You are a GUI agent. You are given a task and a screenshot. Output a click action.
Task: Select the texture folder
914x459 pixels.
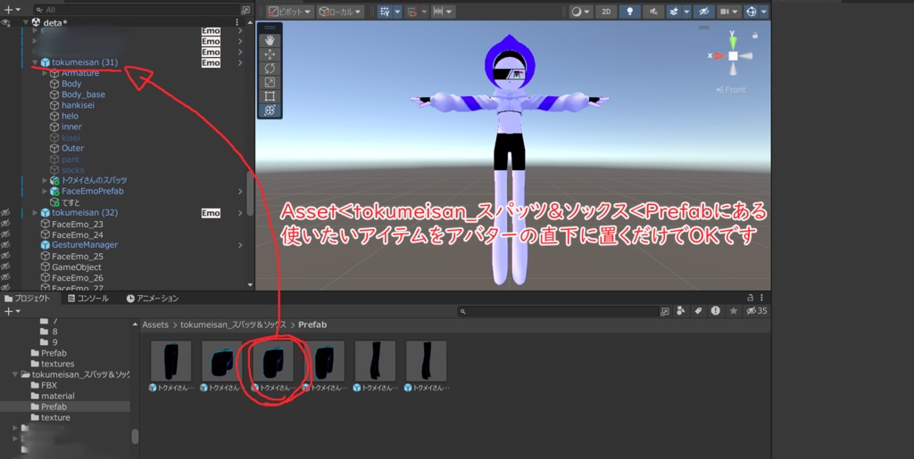[x=55, y=418]
